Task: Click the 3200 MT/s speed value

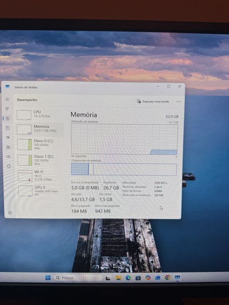Action: point(161,183)
